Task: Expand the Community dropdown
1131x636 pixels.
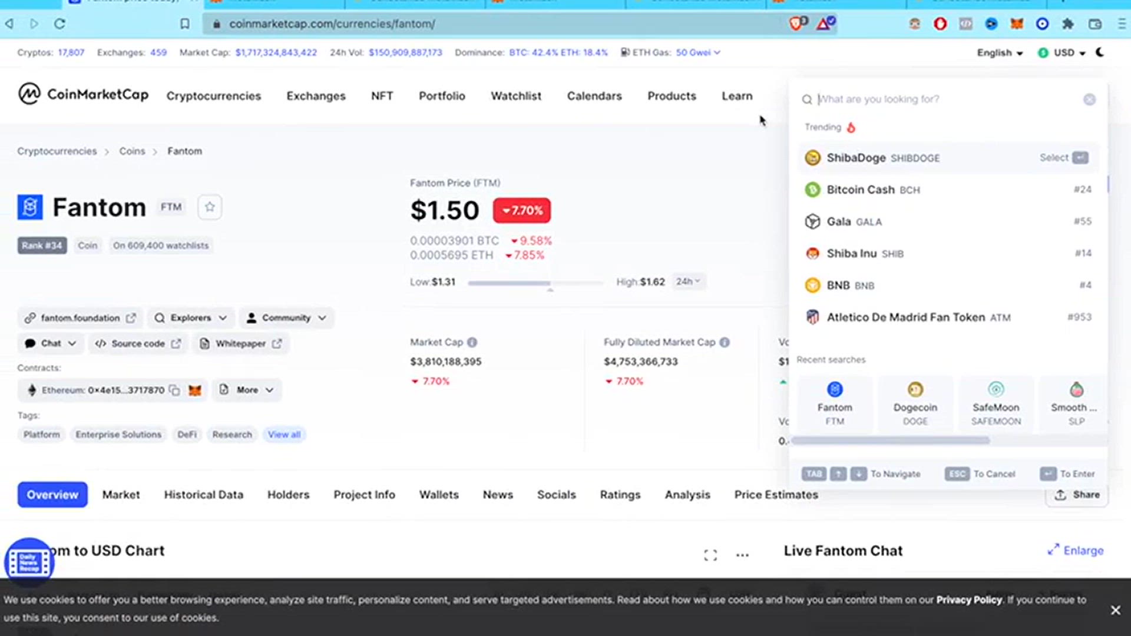Action: 287,318
